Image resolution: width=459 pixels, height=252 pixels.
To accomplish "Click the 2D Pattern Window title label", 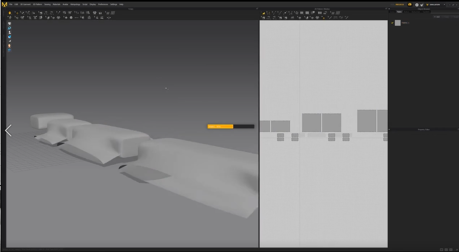I will click(322, 9).
